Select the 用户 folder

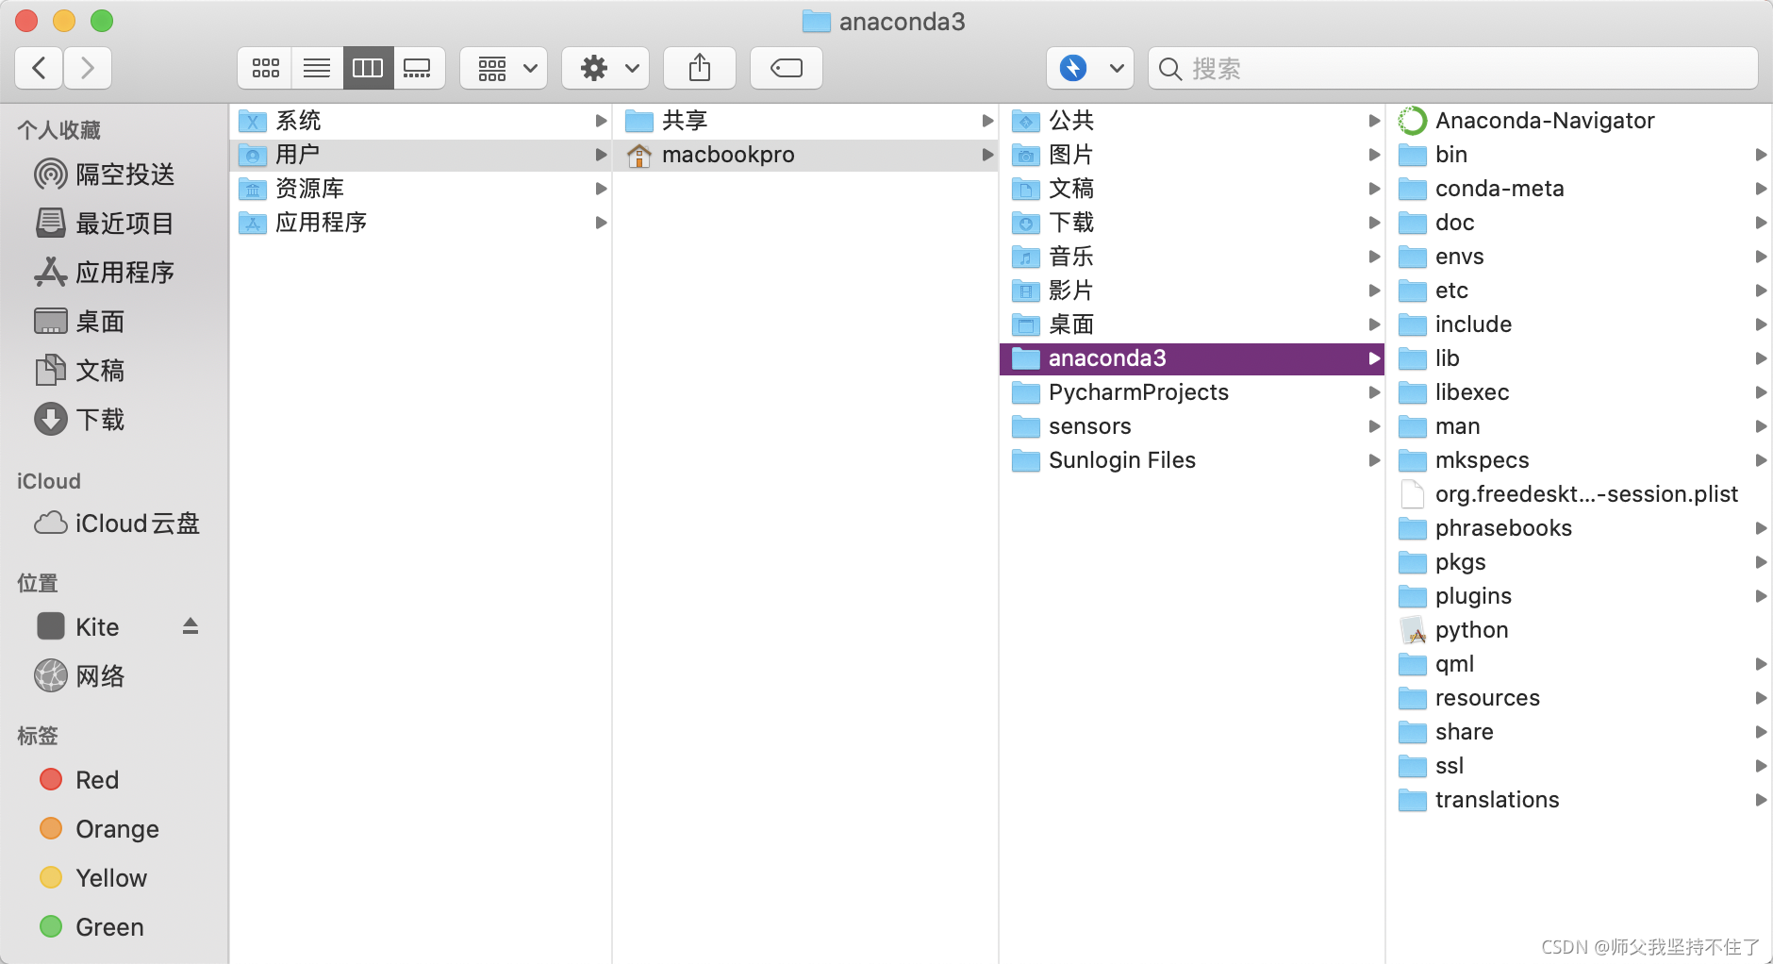pos(421,155)
